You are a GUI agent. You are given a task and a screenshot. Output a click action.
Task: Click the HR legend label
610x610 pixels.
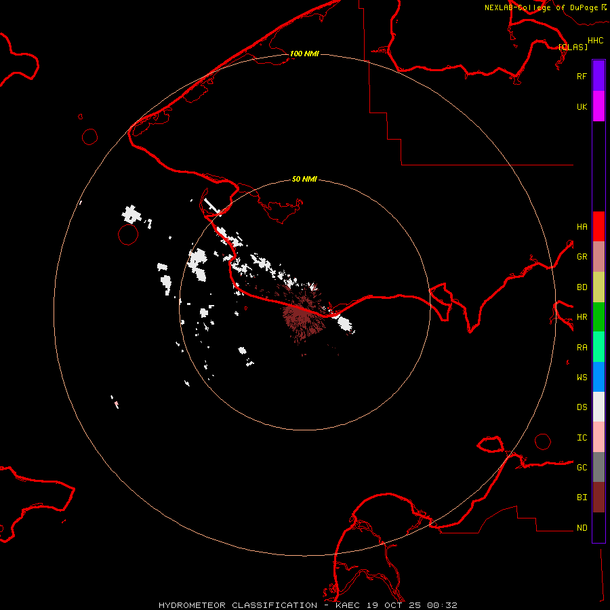point(582,317)
